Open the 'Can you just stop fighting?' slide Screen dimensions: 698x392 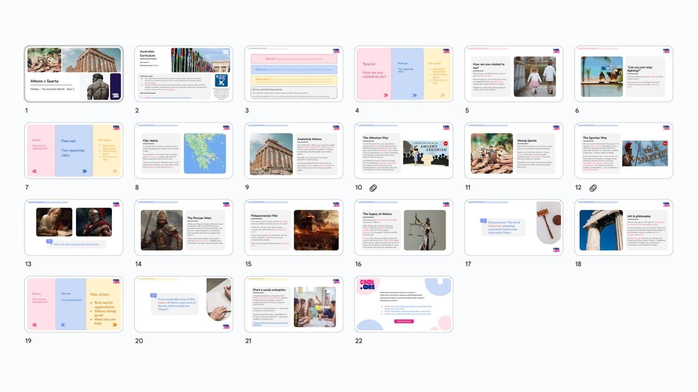pyautogui.click(x=624, y=74)
